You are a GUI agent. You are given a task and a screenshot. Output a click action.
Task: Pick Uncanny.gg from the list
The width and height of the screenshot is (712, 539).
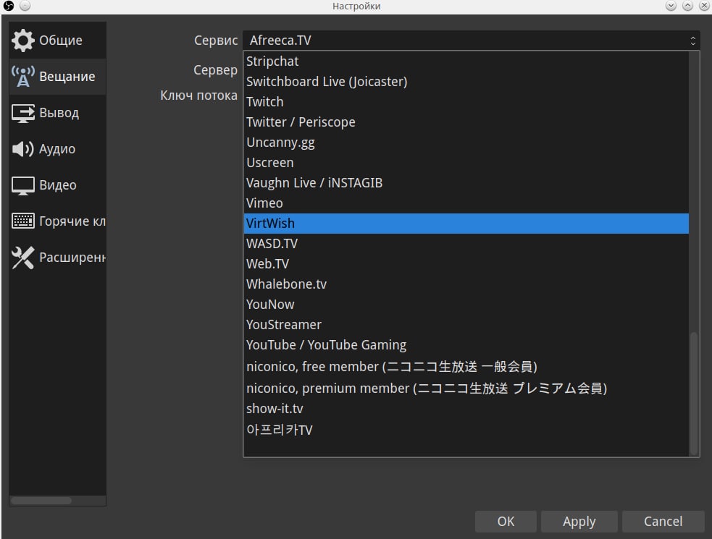(466, 143)
